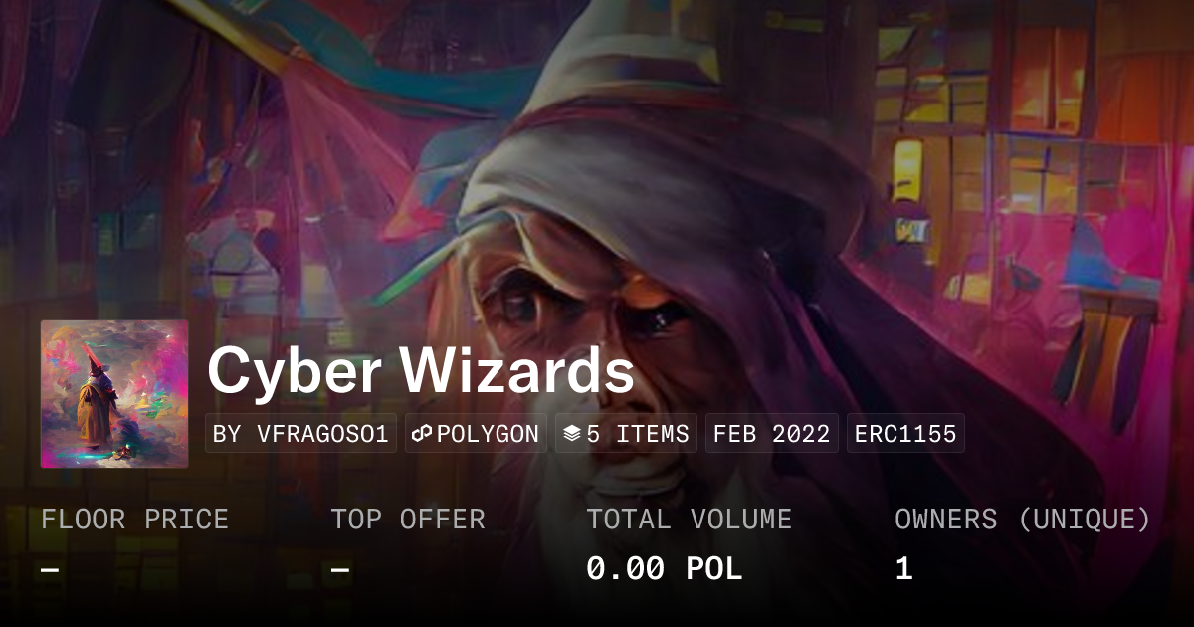Click the Cyber Wizards collection title

pos(421,372)
